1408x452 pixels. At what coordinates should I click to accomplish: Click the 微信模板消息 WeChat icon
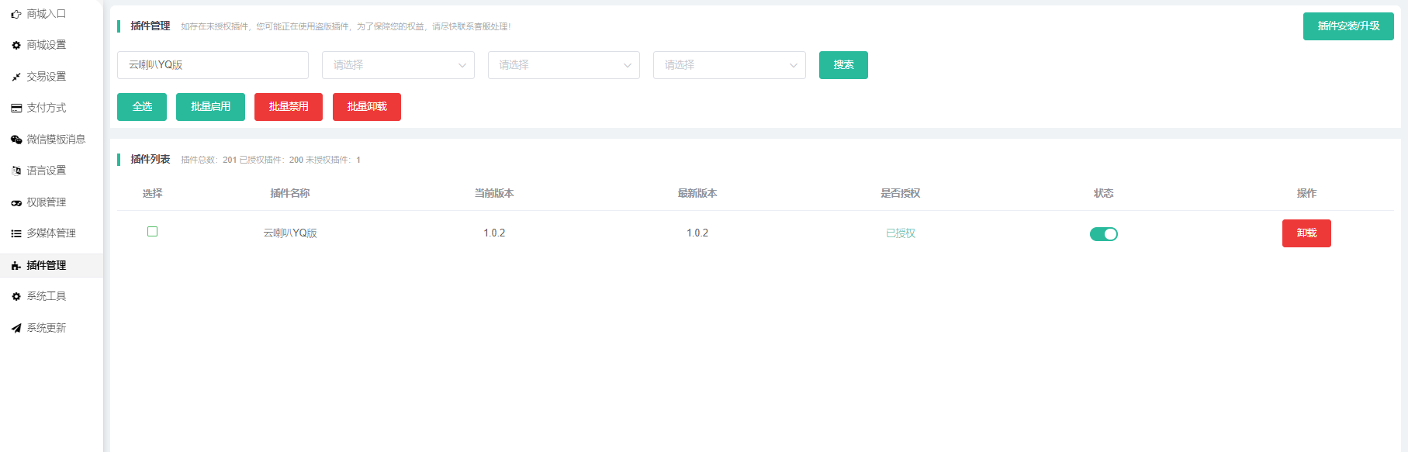16,140
